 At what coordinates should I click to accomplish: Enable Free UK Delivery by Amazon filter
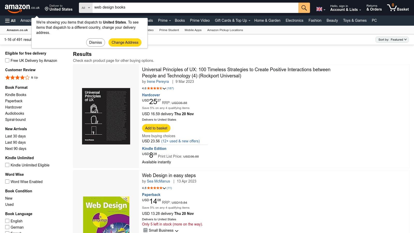coord(7,60)
